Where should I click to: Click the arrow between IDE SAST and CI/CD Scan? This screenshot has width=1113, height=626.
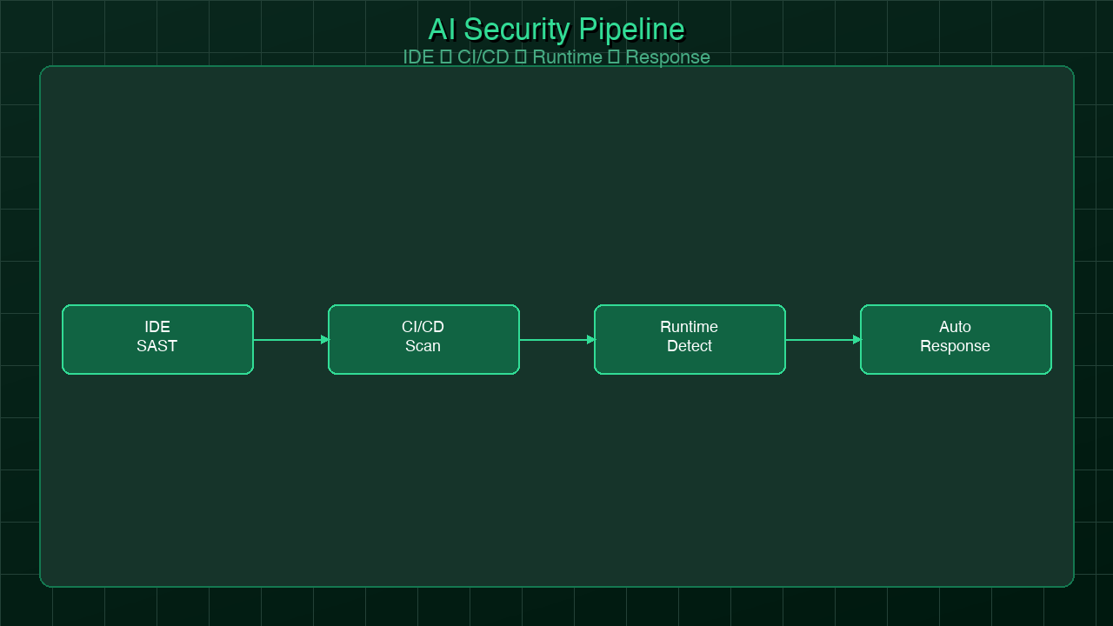click(290, 339)
